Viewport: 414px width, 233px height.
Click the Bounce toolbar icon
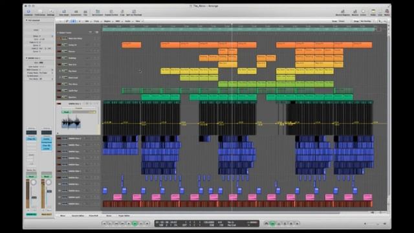pyautogui.click(x=355, y=12)
